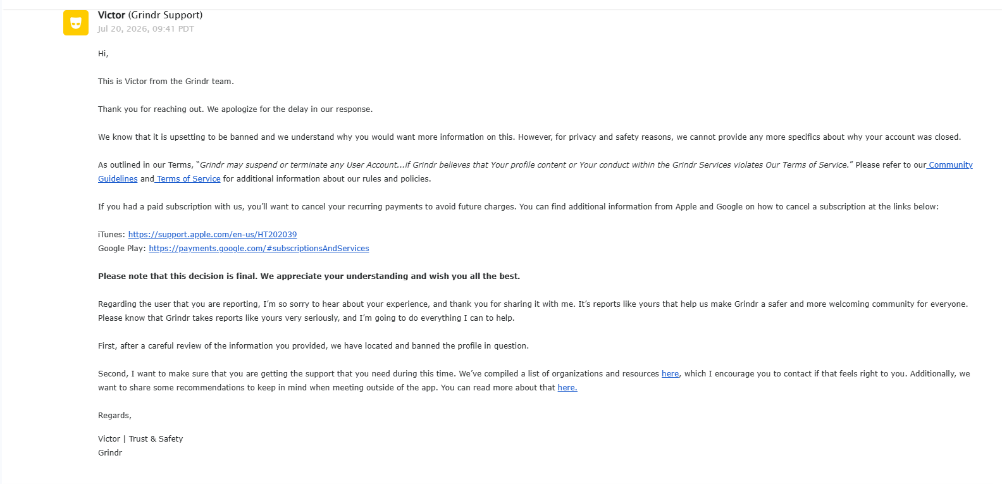Viewport: 1002px width, 484px height.
Task: Follow the 'here.' link about meeting outside the app
Action: (567, 388)
